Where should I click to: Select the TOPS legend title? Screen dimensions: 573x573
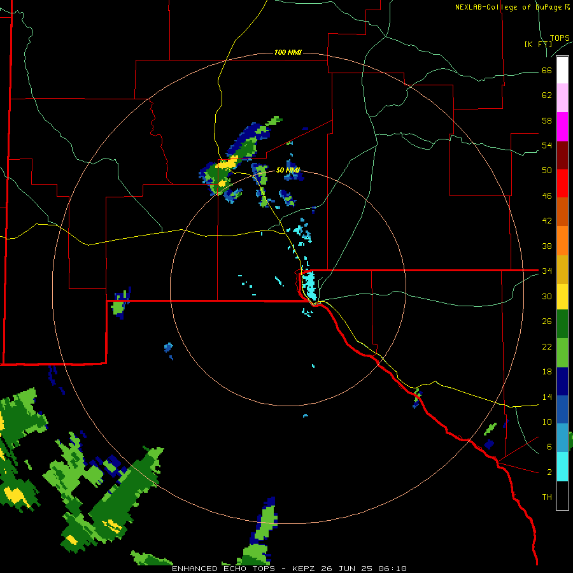(560, 38)
